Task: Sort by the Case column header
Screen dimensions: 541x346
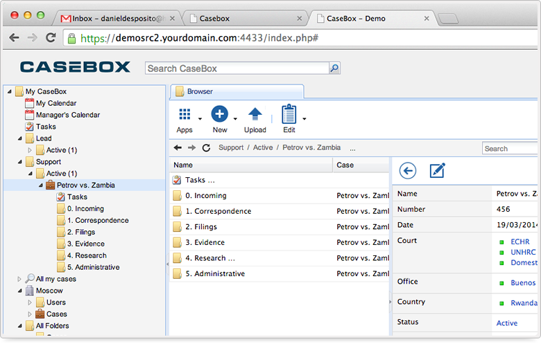Action: (361, 165)
